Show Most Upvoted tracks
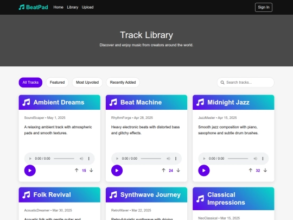 [x=87, y=83]
